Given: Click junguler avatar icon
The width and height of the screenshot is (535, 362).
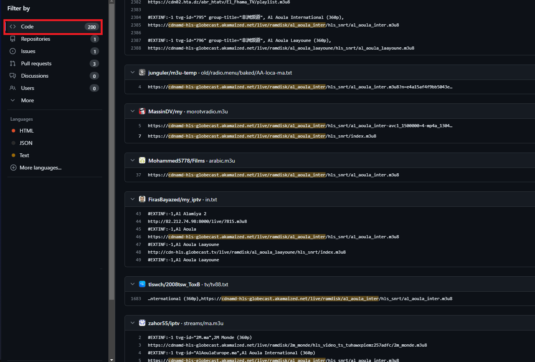Looking at the screenshot, I should point(142,72).
